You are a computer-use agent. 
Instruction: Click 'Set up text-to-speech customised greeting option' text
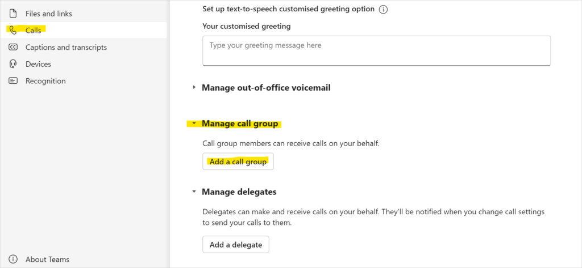point(288,9)
